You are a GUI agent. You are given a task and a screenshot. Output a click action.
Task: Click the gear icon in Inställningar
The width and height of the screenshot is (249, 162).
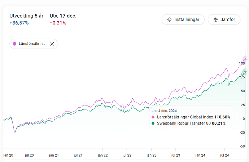coord(169,19)
